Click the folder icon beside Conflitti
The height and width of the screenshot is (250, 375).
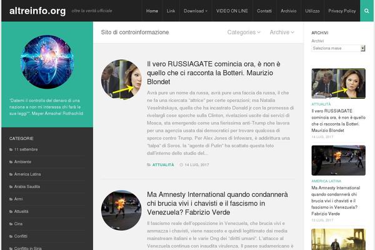click(11, 236)
